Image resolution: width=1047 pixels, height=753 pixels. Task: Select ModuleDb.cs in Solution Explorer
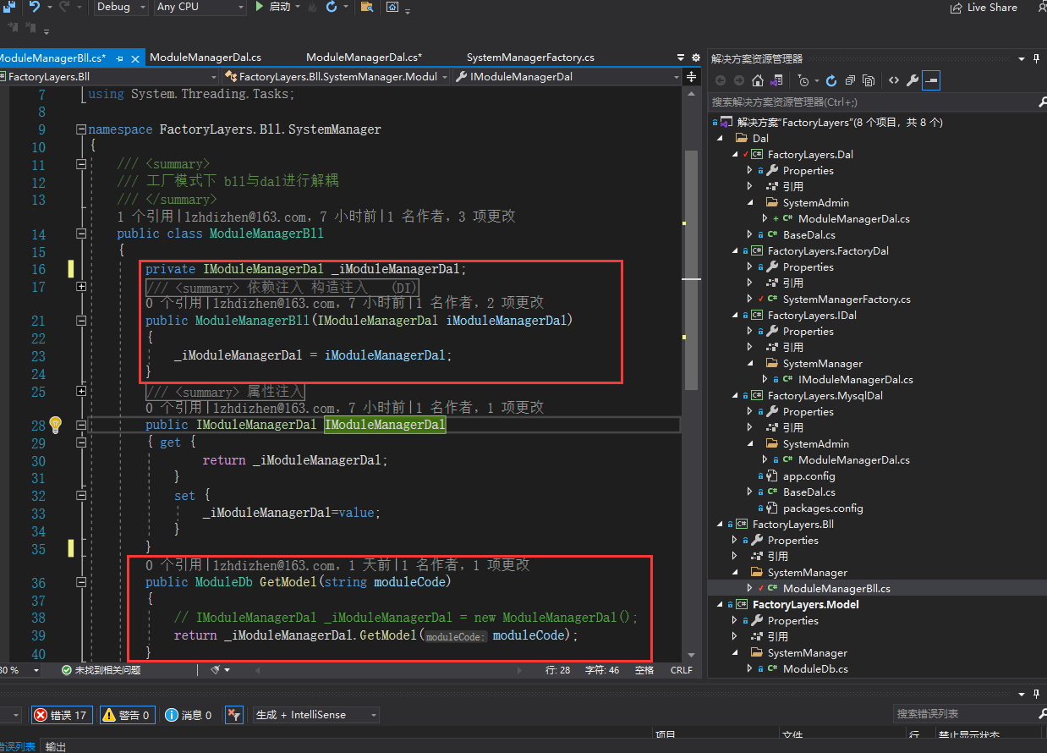(815, 668)
